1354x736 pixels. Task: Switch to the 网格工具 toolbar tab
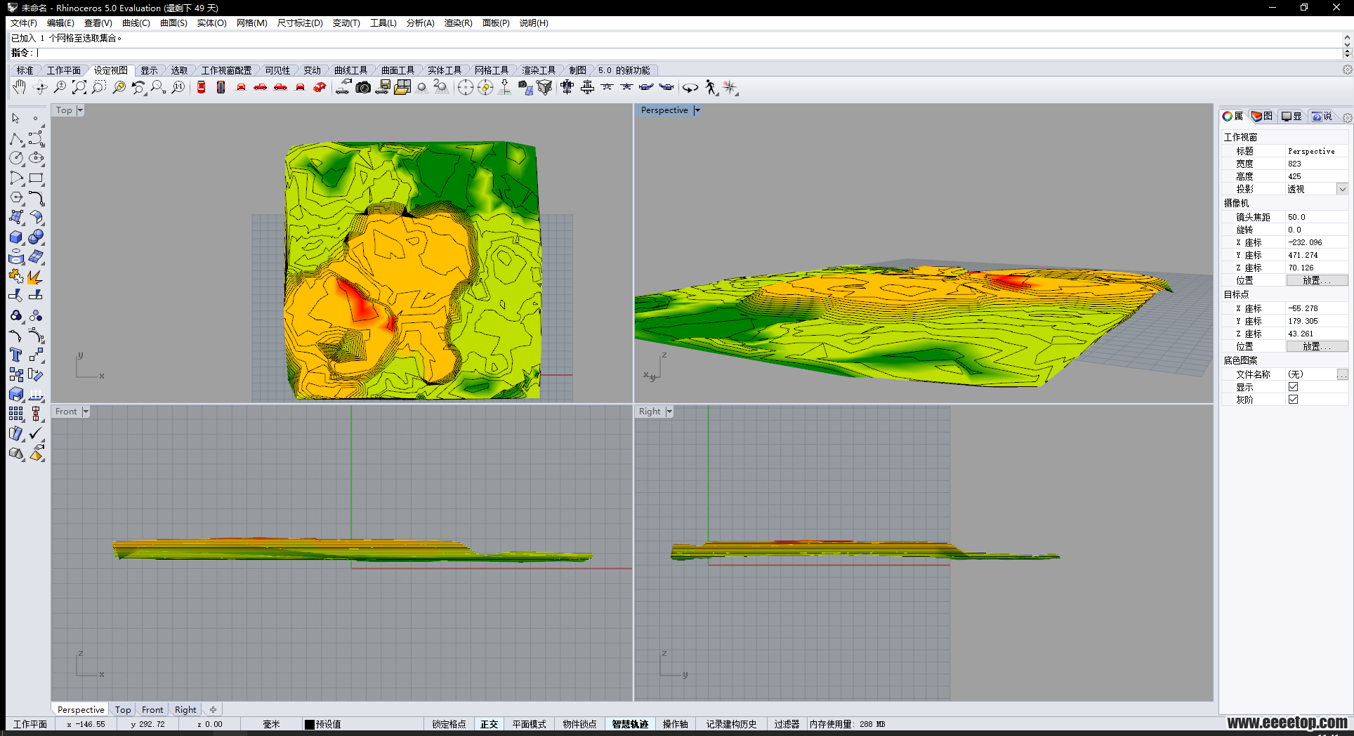click(491, 70)
